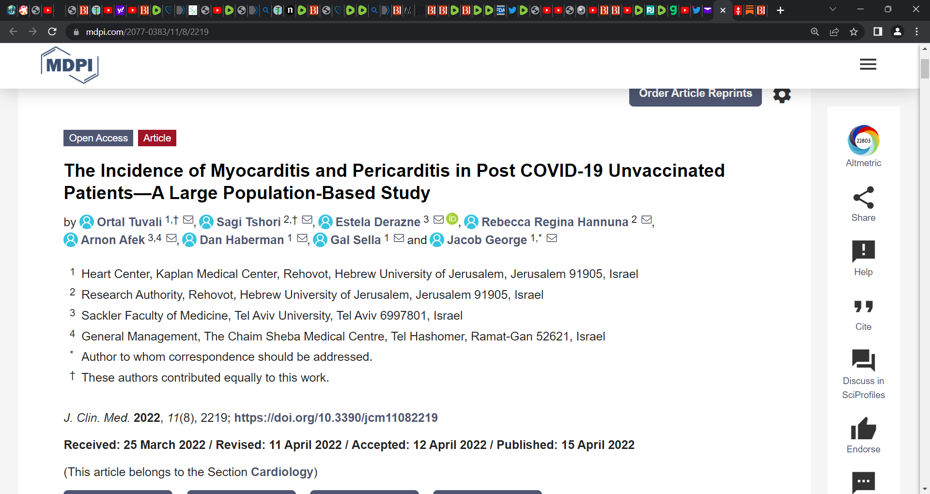Open the Cardiology section link
Screen dimensions: 930x494
click(282, 472)
